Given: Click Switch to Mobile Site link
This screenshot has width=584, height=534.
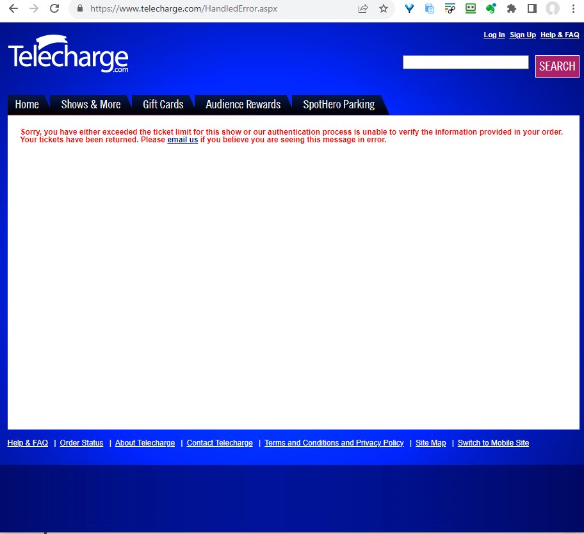Looking at the screenshot, I should (x=493, y=443).
